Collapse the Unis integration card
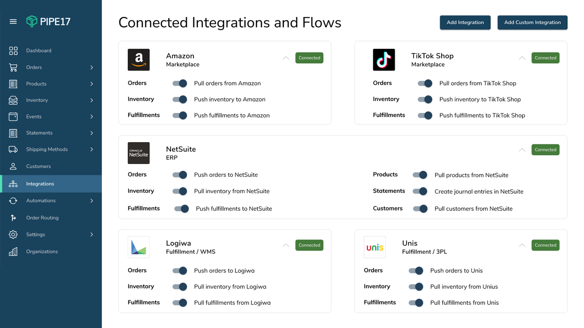The height and width of the screenshot is (328, 584). (x=522, y=245)
